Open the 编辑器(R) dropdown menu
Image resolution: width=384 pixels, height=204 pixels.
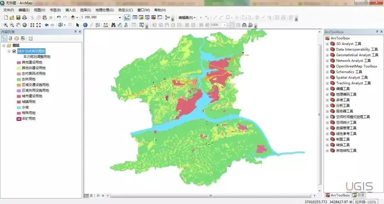[x=187, y=17]
